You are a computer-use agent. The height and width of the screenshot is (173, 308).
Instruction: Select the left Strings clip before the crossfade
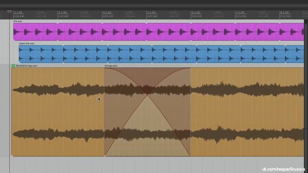(x=58, y=112)
